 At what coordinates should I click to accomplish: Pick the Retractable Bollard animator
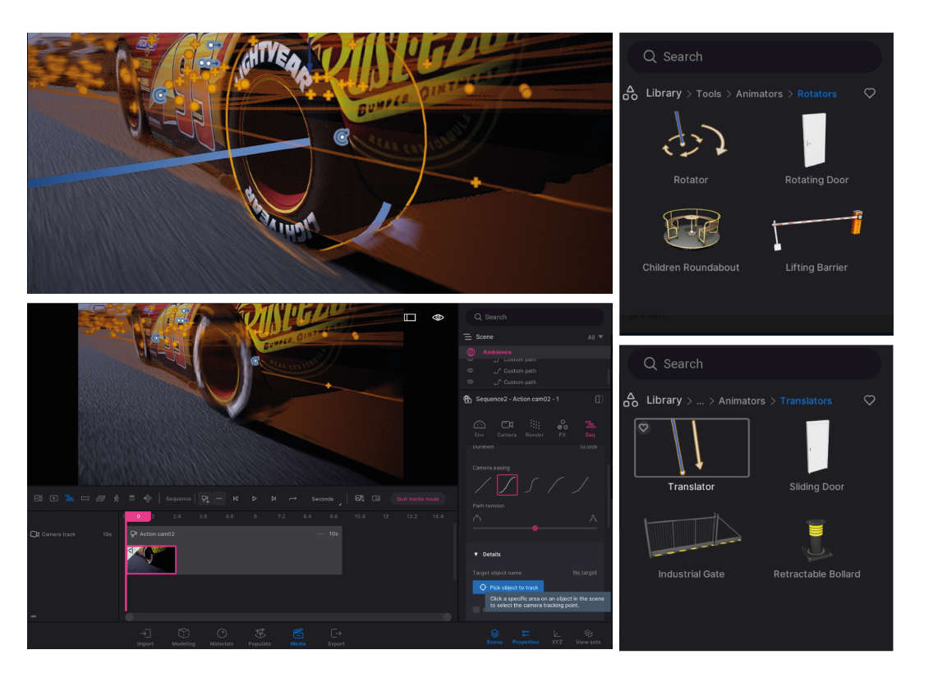tap(816, 538)
